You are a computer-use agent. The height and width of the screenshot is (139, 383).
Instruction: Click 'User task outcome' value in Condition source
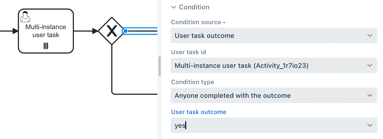(204, 36)
